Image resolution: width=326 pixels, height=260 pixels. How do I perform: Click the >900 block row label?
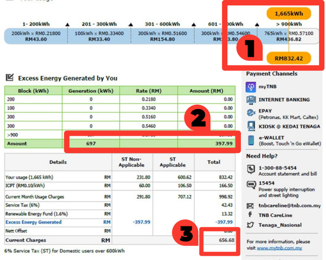pyautogui.click(x=12, y=135)
